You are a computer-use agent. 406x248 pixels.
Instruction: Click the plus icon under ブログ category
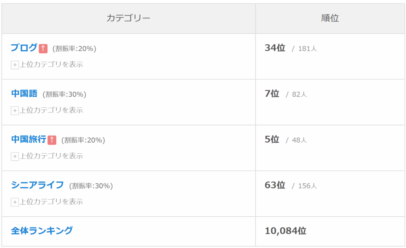[x=15, y=65]
